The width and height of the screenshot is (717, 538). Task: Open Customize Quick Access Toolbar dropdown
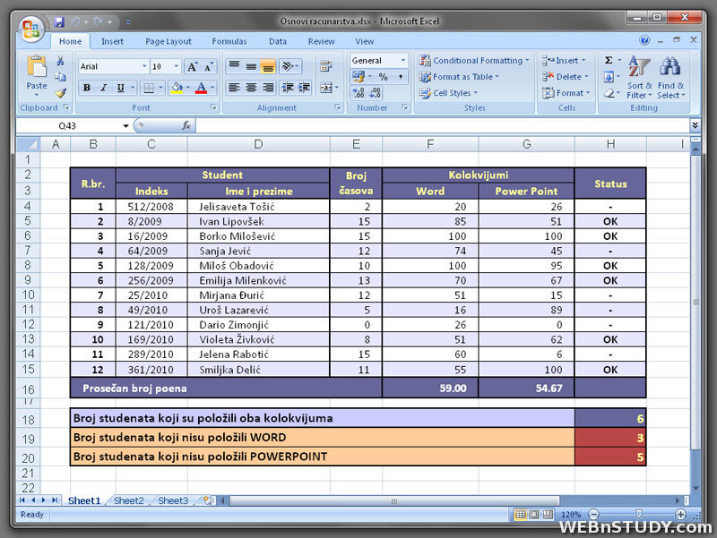128,21
